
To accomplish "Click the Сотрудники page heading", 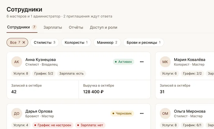I will (24, 10).
